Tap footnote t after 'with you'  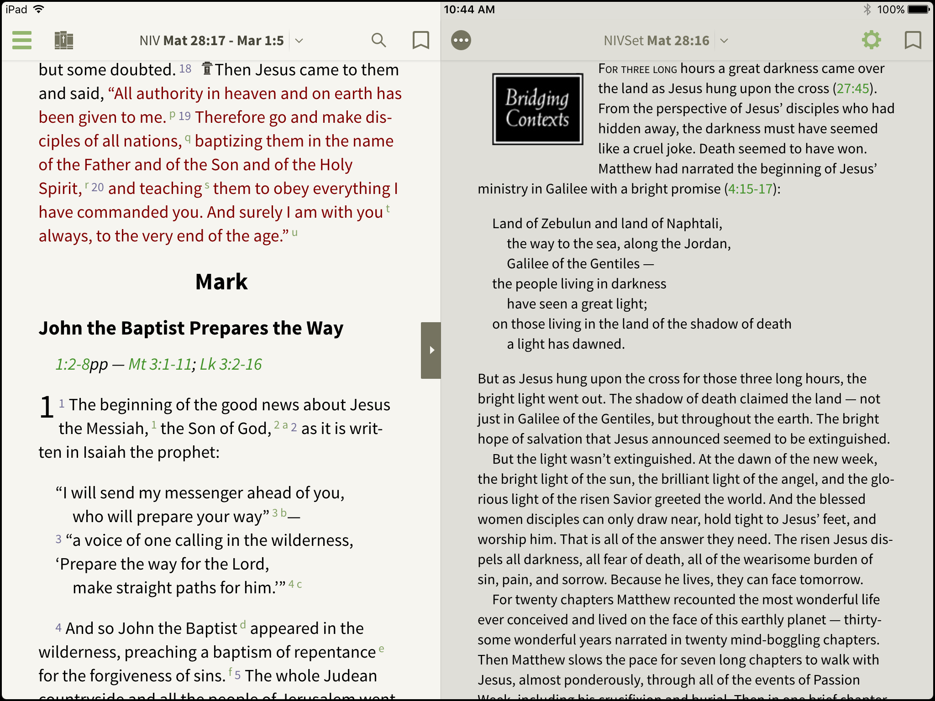click(x=388, y=209)
